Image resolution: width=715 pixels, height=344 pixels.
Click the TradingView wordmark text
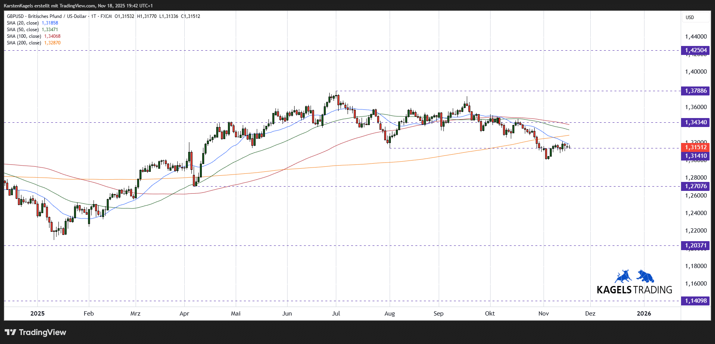(42, 332)
